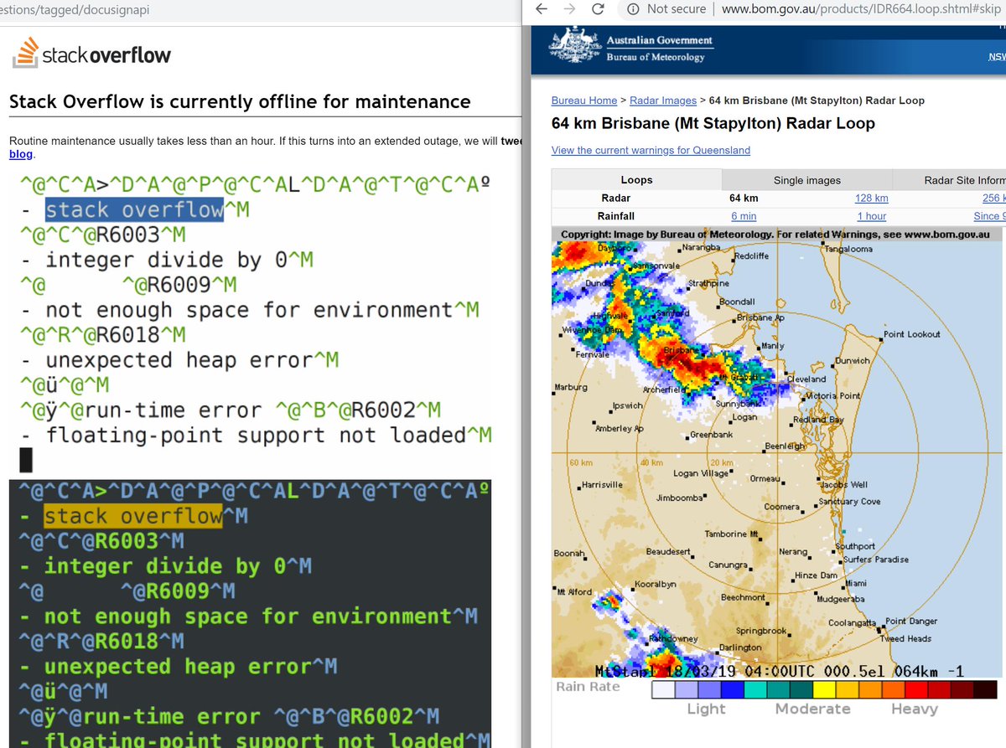
Task: Click the NSW link in the BOM header
Action: pos(996,57)
